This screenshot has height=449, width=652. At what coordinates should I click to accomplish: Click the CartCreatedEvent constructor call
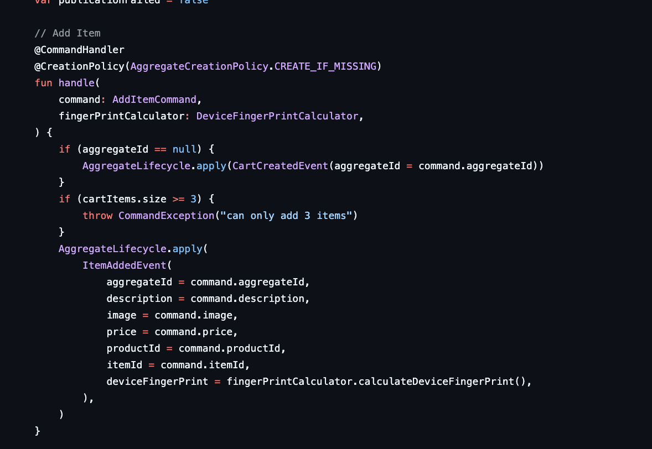click(281, 166)
